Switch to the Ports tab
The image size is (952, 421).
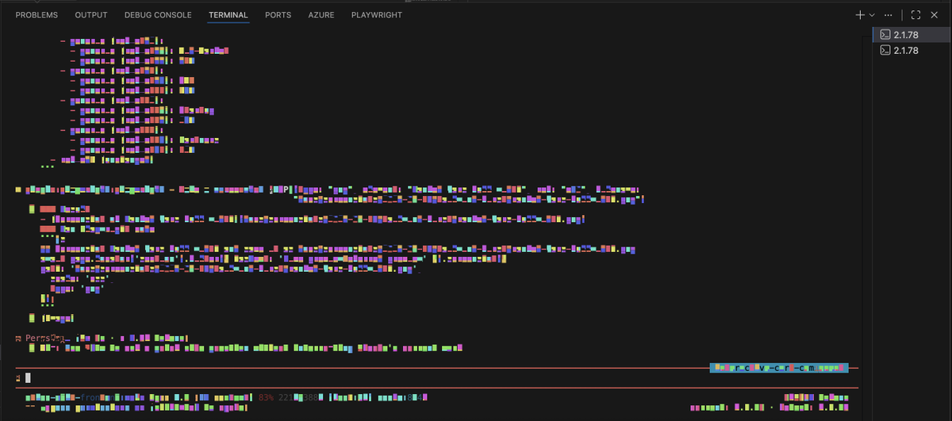pyautogui.click(x=278, y=15)
